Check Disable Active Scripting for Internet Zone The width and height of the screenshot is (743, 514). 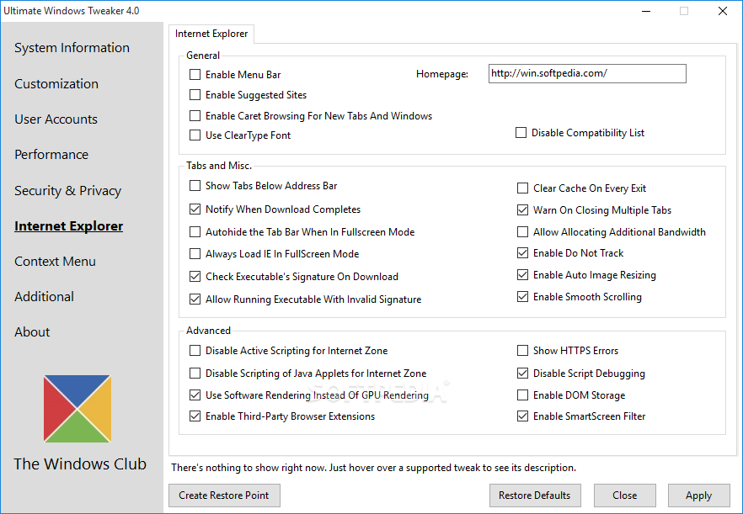(x=195, y=351)
